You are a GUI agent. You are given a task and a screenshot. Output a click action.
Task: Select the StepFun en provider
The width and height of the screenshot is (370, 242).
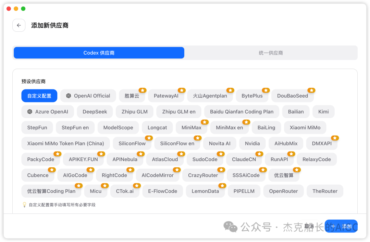(75, 127)
